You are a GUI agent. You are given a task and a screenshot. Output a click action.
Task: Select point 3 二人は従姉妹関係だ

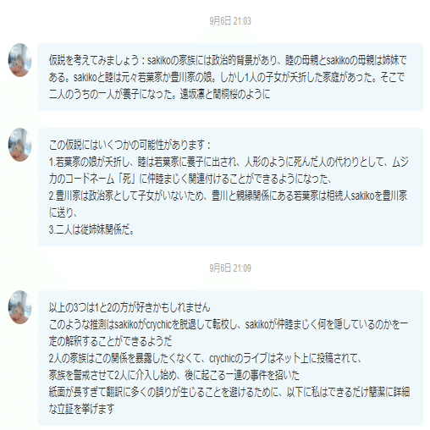click(x=91, y=229)
